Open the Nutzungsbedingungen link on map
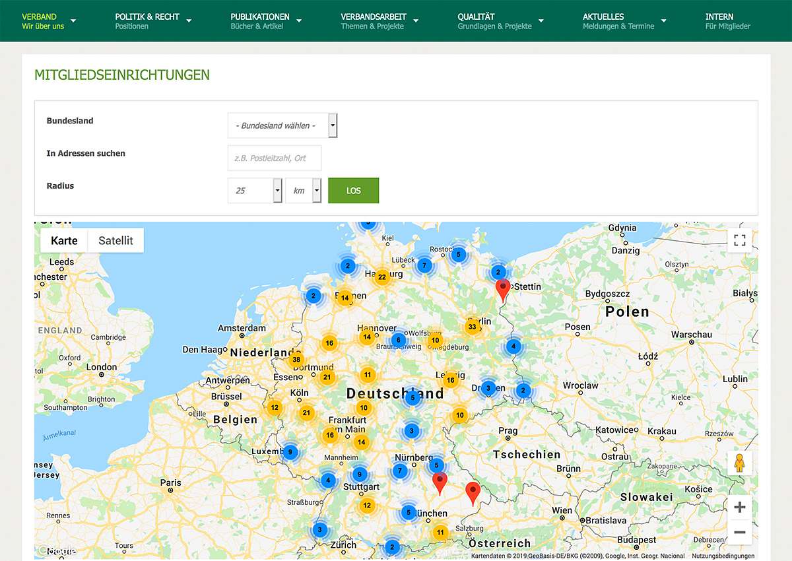Image resolution: width=792 pixels, height=561 pixels. [x=723, y=556]
